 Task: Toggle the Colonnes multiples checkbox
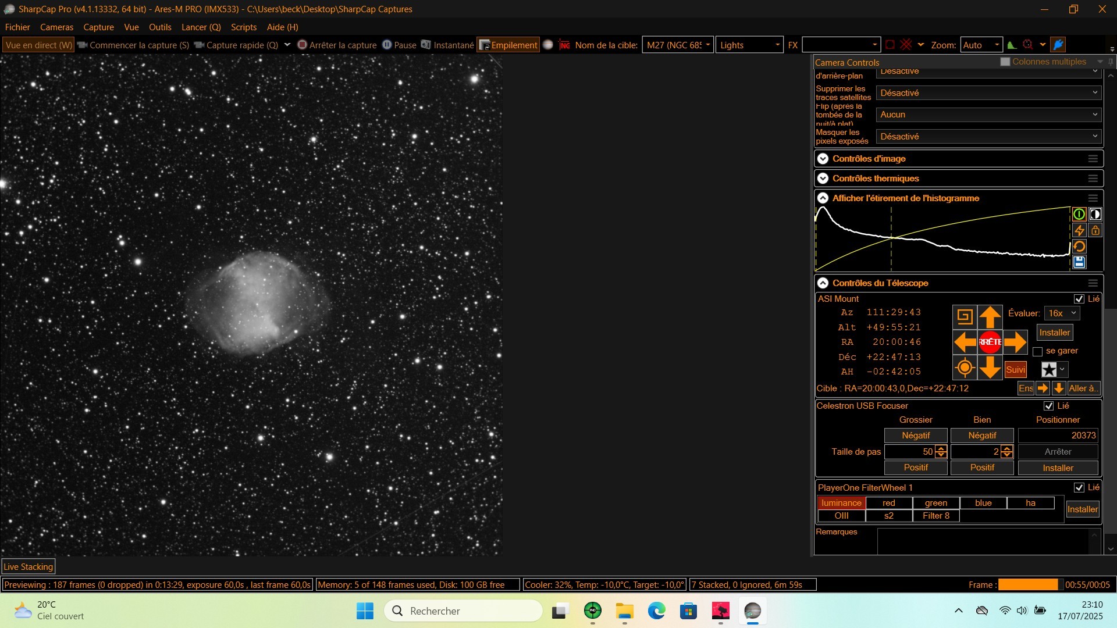click(1005, 62)
